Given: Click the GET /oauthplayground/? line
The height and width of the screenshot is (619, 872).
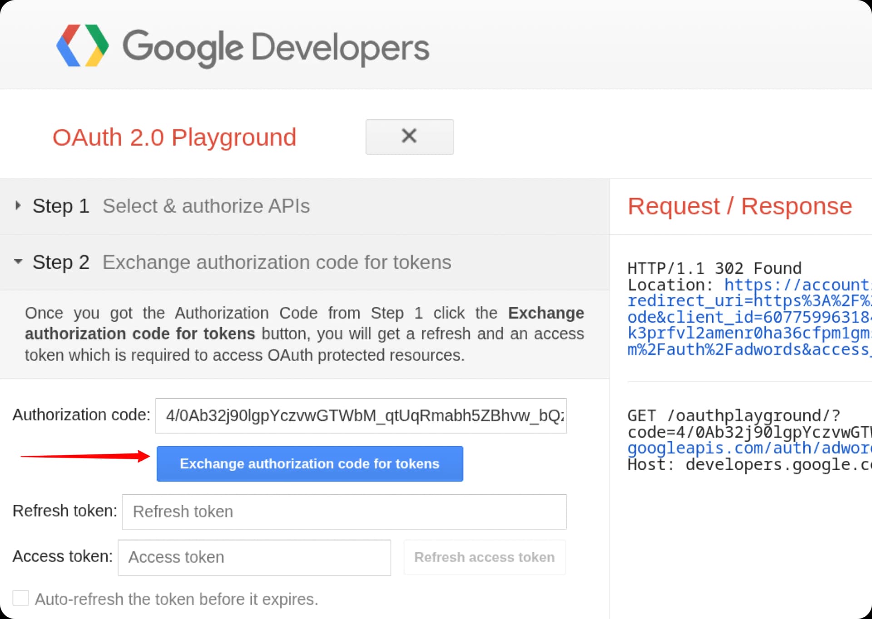Looking at the screenshot, I should 734,416.
